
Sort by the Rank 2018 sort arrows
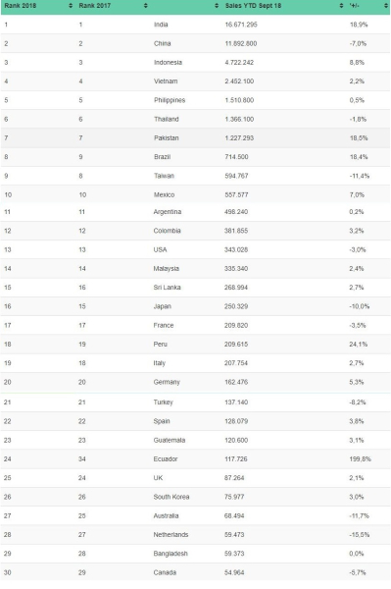[71, 6]
